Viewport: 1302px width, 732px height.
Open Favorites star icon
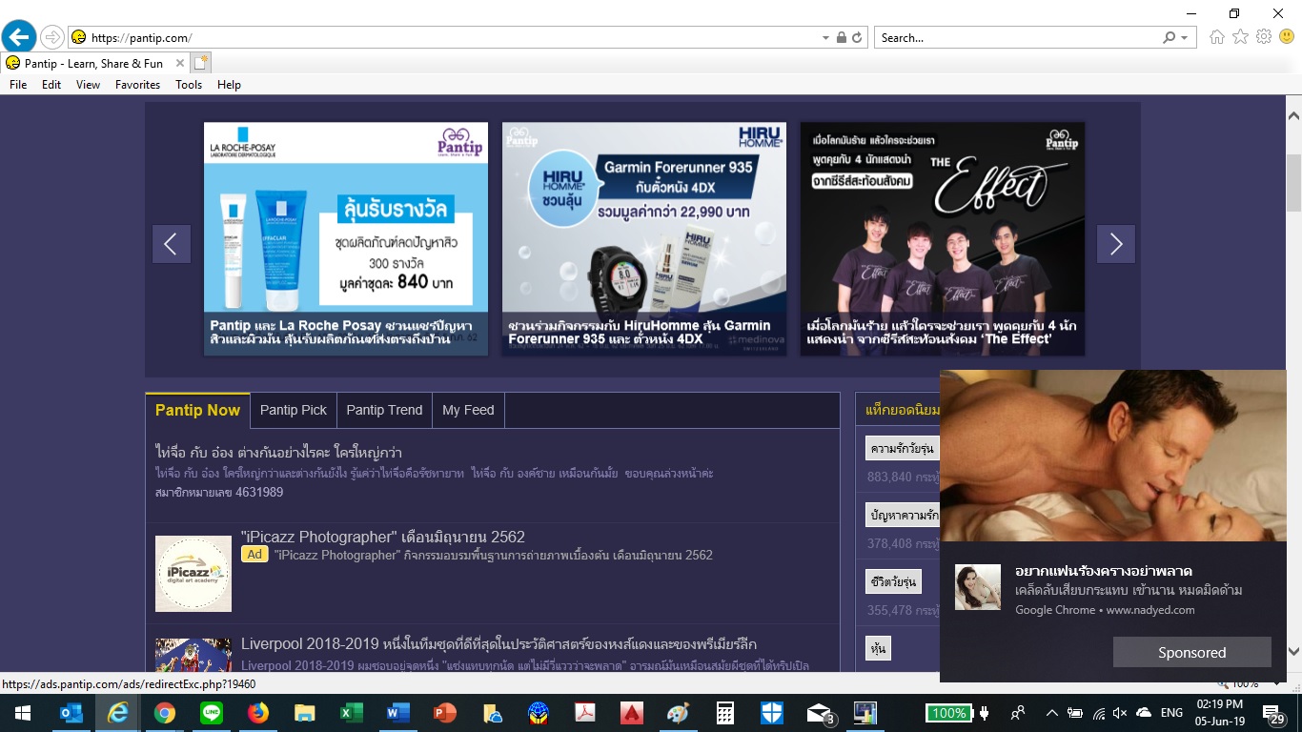tap(1240, 37)
